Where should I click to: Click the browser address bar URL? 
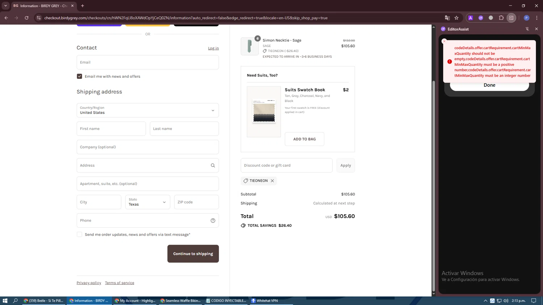(x=186, y=18)
